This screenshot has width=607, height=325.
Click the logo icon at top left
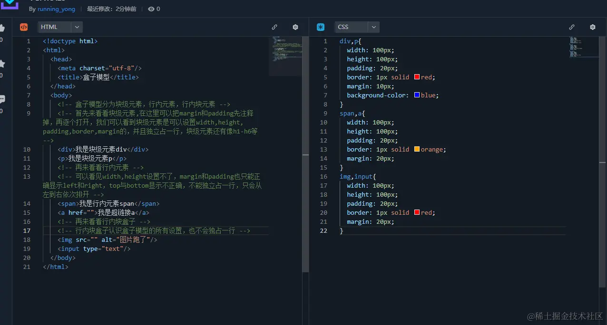tap(9, 5)
